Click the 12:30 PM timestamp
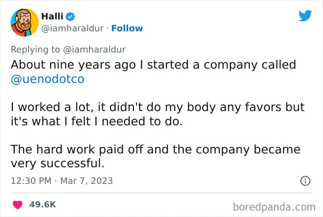This screenshot has height=217, width=323. [x=31, y=181]
